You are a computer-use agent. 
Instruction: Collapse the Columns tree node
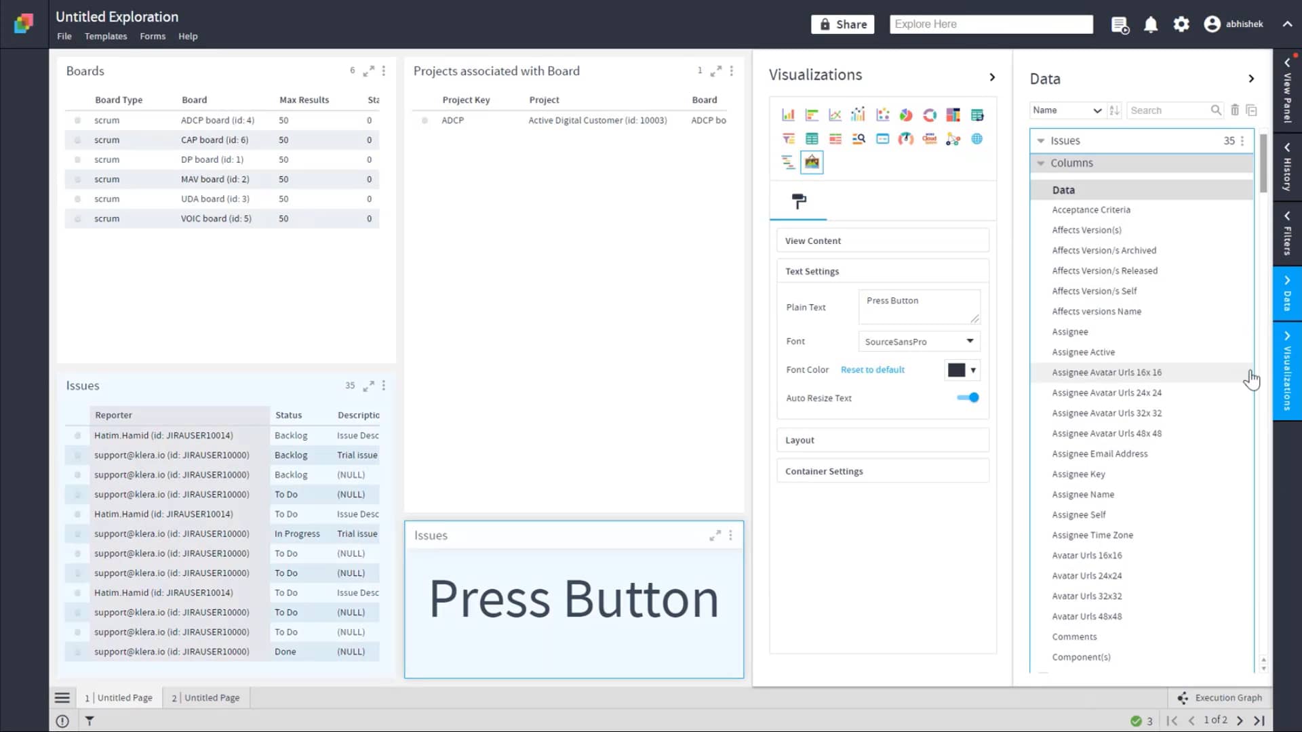tap(1041, 163)
